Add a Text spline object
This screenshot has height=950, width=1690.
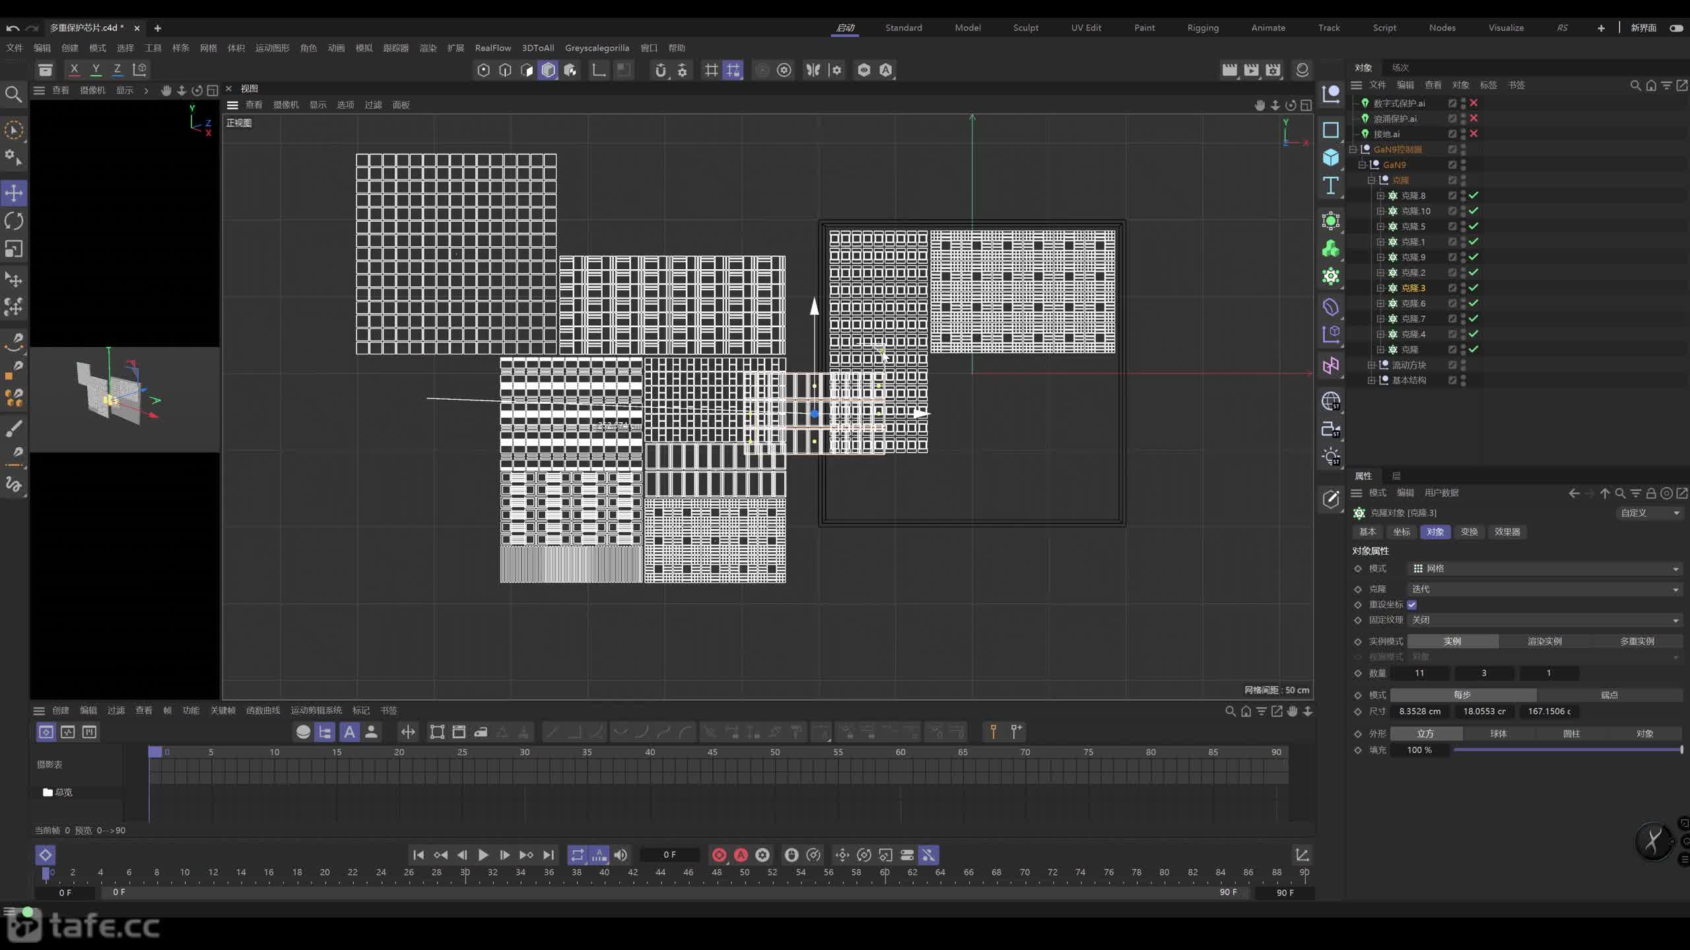click(1330, 185)
